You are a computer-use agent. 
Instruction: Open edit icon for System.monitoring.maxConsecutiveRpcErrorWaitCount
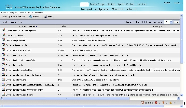(x=3, y=85)
